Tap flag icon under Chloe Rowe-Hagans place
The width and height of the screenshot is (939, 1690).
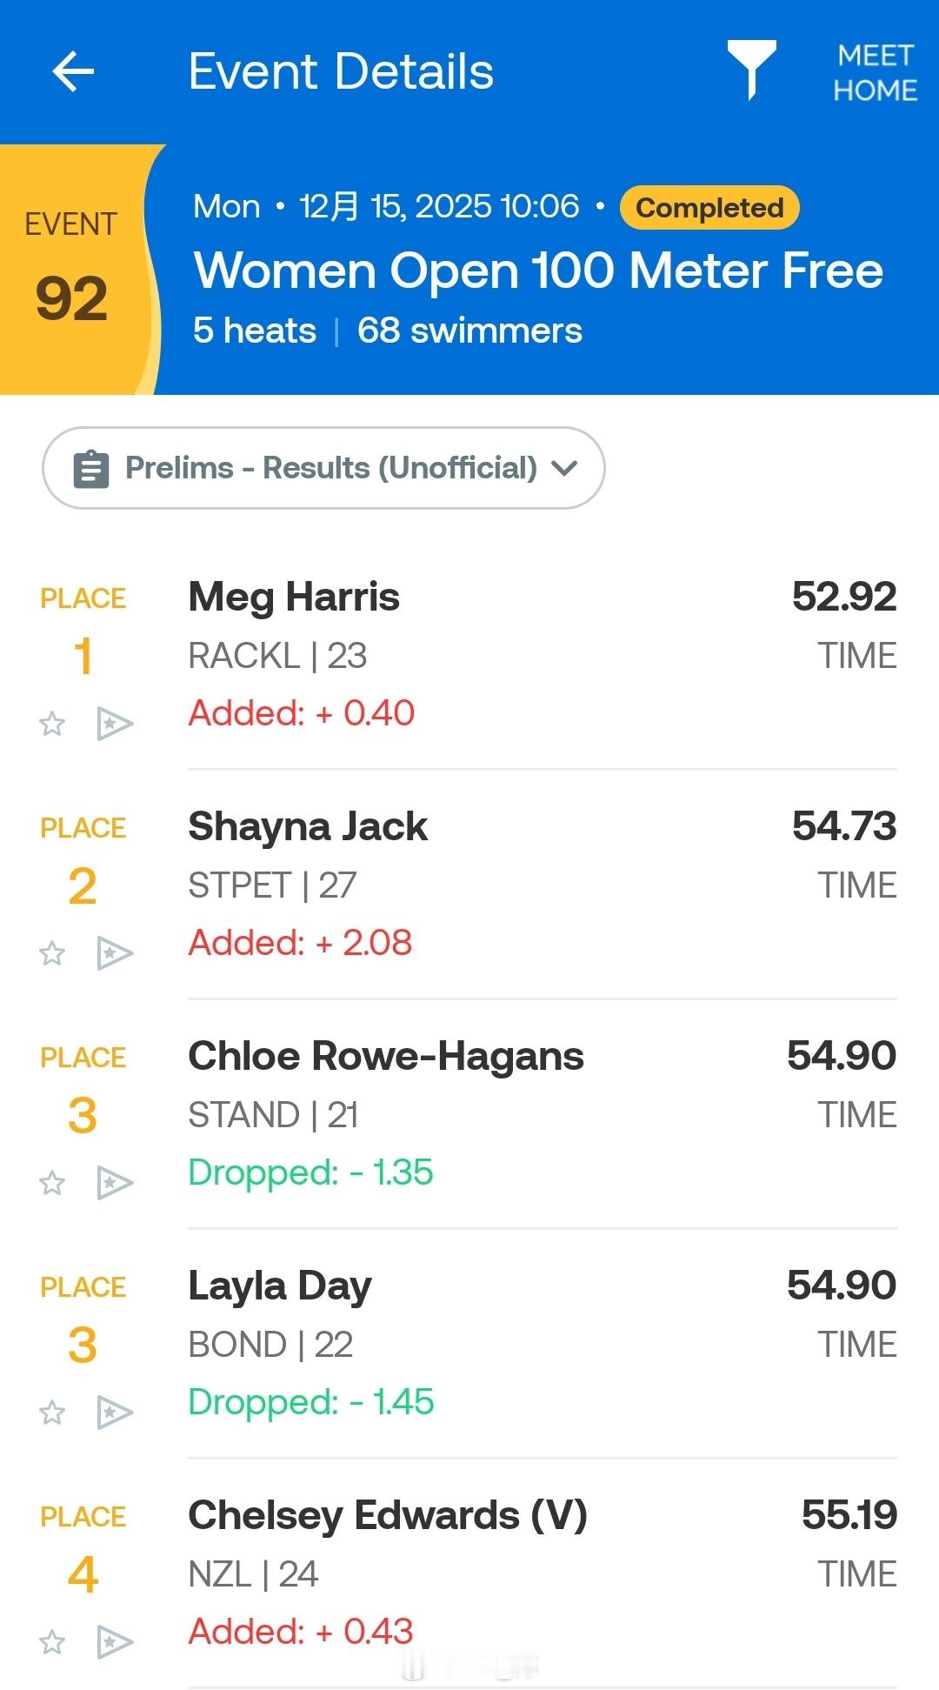pos(115,1183)
